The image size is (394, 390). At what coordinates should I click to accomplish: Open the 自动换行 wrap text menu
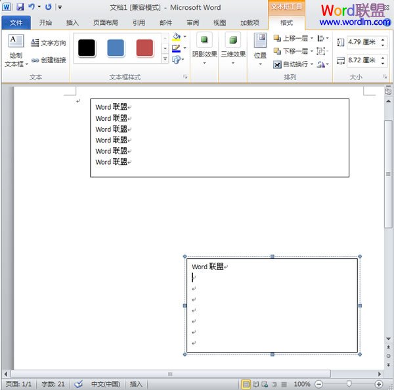click(294, 64)
